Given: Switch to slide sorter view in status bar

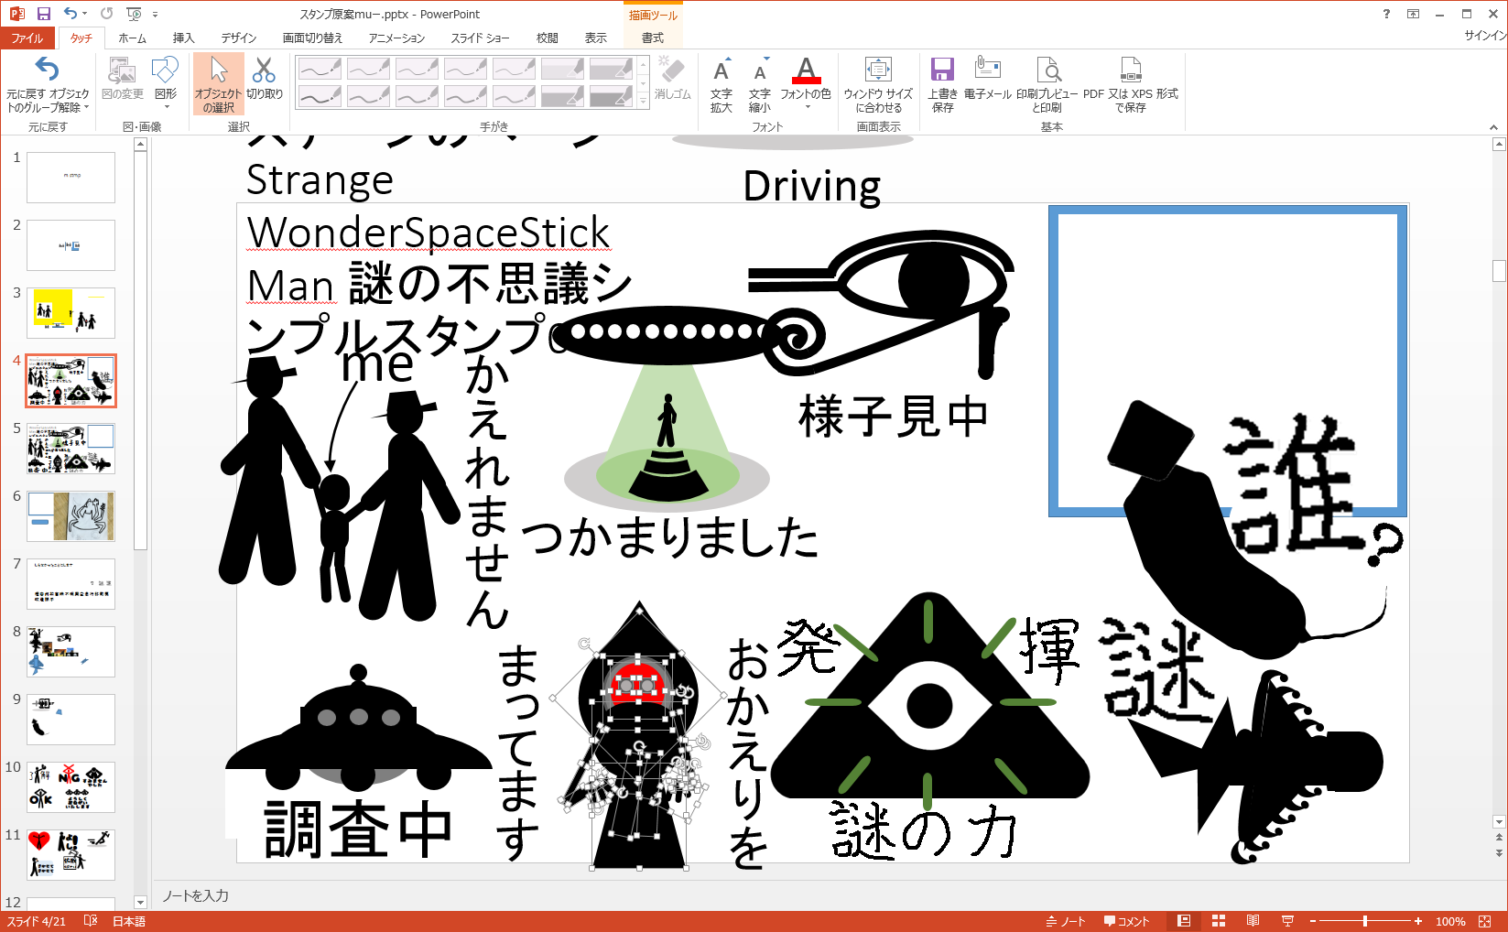Looking at the screenshot, I should [x=1219, y=921].
